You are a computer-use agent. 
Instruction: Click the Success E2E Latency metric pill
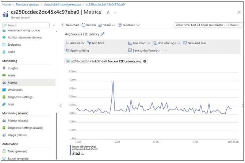(106, 61)
